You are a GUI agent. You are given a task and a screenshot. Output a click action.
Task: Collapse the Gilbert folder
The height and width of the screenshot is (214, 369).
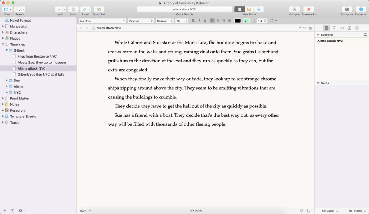pos(6,50)
